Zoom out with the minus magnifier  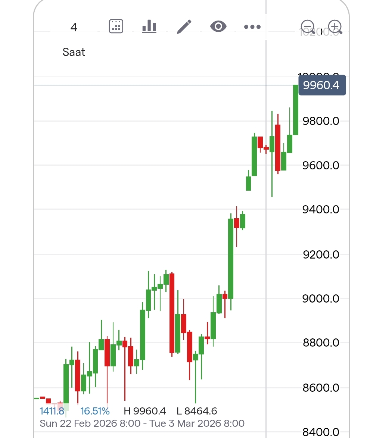click(x=308, y=27)
